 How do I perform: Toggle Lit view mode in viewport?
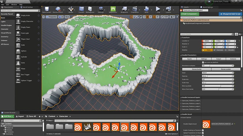[61, 17]
